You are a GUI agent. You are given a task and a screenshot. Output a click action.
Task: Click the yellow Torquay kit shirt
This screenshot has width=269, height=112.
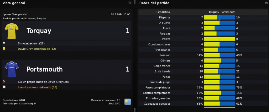click(12, 31)
